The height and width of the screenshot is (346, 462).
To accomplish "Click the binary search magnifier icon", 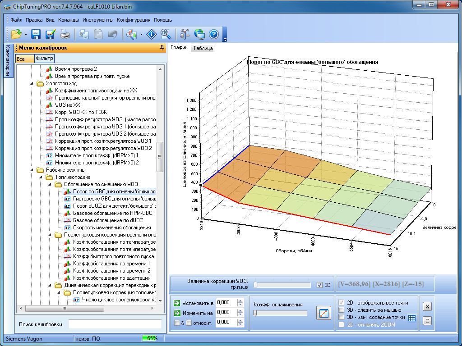I will tap(165, 34).
